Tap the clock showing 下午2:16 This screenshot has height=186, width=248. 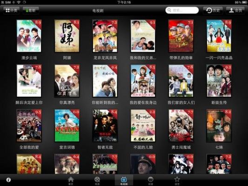[x=124, y=2]
